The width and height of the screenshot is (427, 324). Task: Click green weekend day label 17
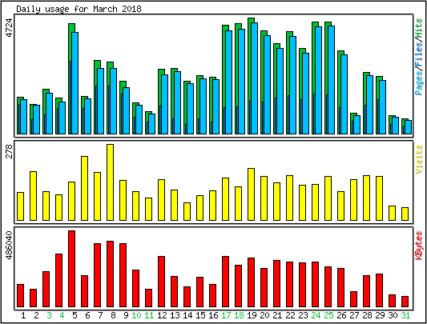click(226, 315)
